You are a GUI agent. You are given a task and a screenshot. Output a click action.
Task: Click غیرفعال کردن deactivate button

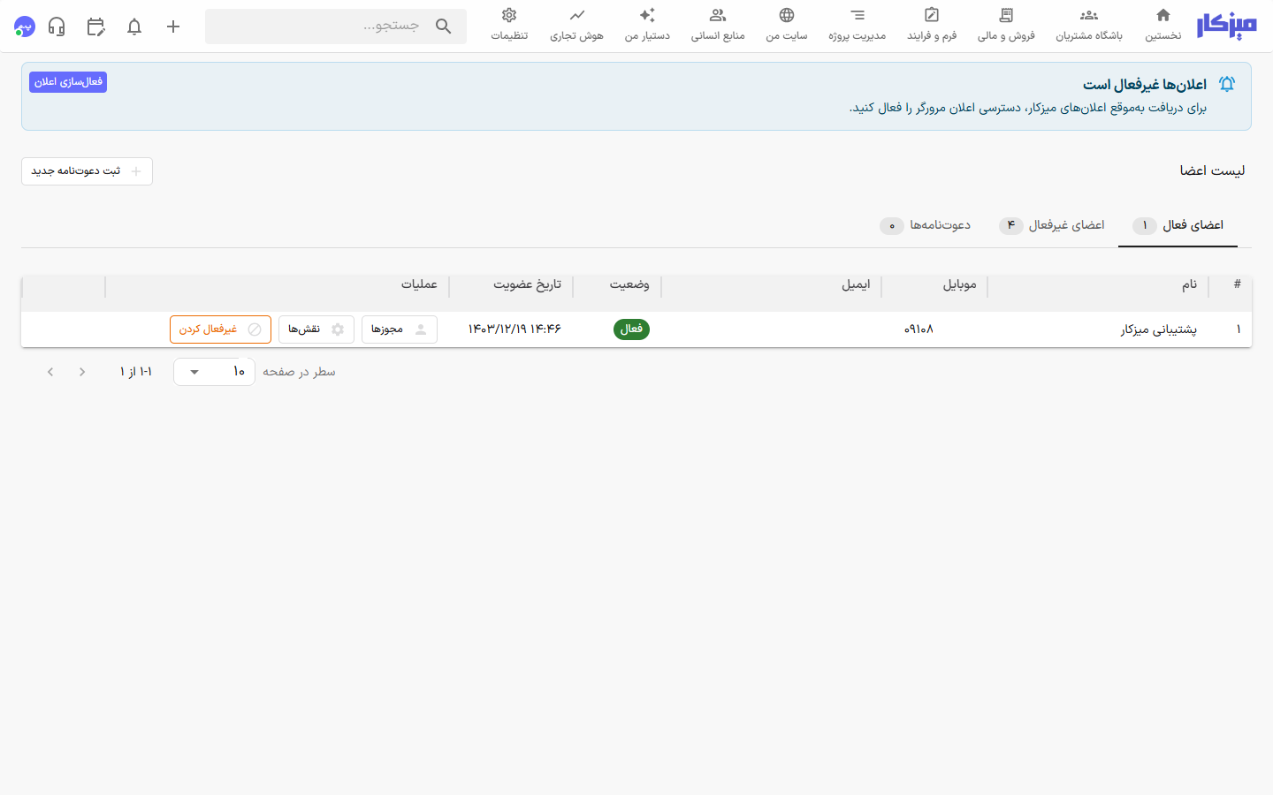click(220, 329)
